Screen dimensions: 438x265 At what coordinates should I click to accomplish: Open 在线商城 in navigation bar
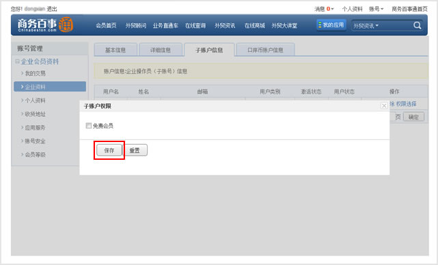[254, 25]
